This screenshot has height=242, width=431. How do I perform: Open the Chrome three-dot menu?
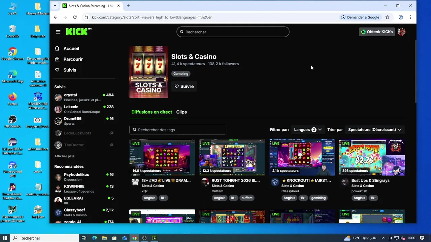(x=410, y=17)
